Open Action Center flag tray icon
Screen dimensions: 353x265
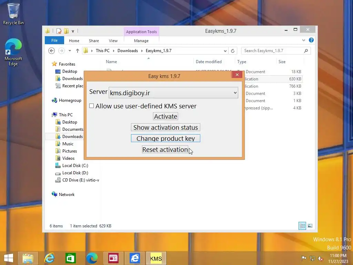pyautogui.click(x=304, y=258)
